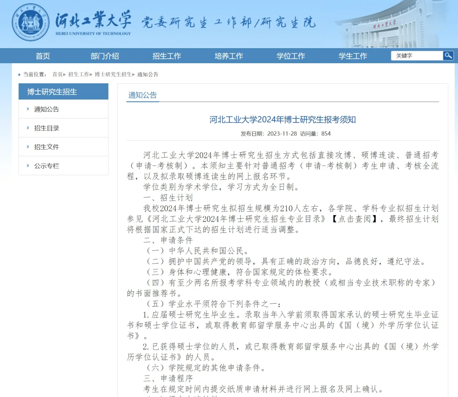
Task: Select 通知公告 in the left sidebar
Action: click(46, 109)
